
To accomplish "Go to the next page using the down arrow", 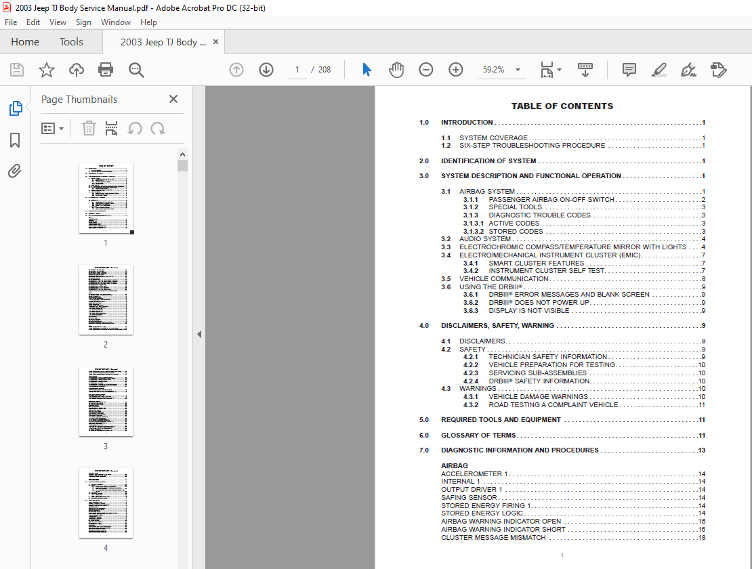I will point(266,70).
